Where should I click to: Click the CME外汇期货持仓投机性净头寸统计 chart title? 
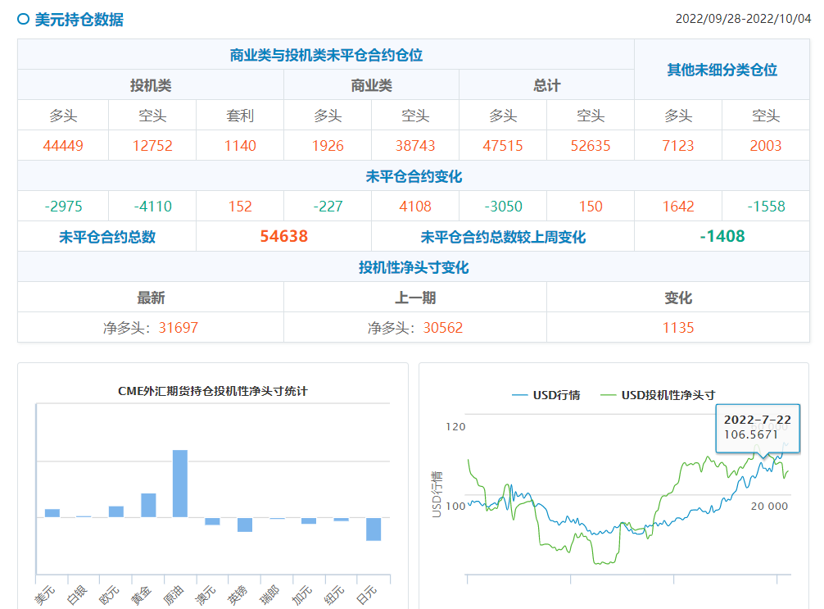point(213,392)
